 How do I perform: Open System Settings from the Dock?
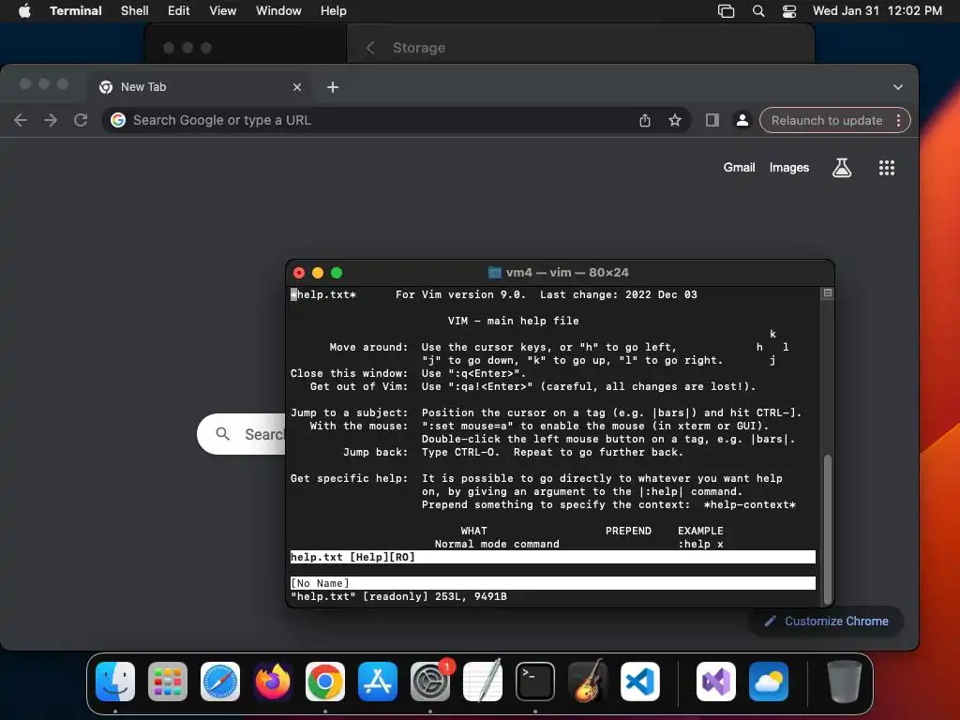pos(430,682)
